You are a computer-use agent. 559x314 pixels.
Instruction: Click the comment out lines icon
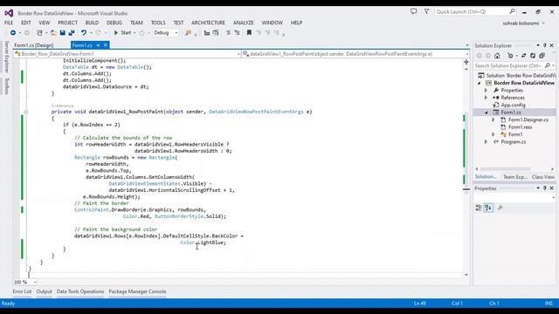click(x=228, y=33)
